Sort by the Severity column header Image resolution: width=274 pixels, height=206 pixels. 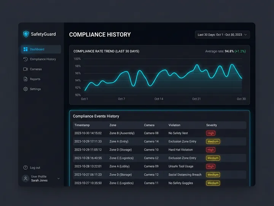point(212,125)
